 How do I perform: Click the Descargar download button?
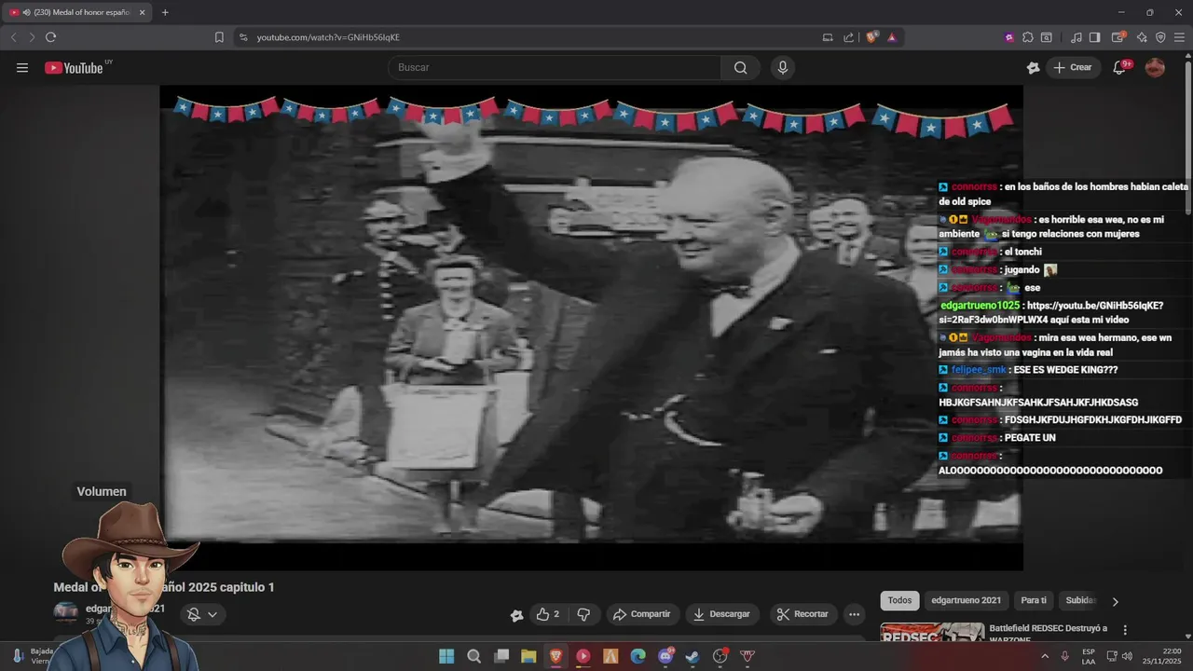(721, 614)
